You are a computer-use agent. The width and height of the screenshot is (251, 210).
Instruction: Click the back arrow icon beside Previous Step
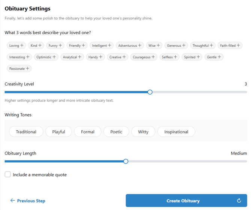tap(12, 201)
